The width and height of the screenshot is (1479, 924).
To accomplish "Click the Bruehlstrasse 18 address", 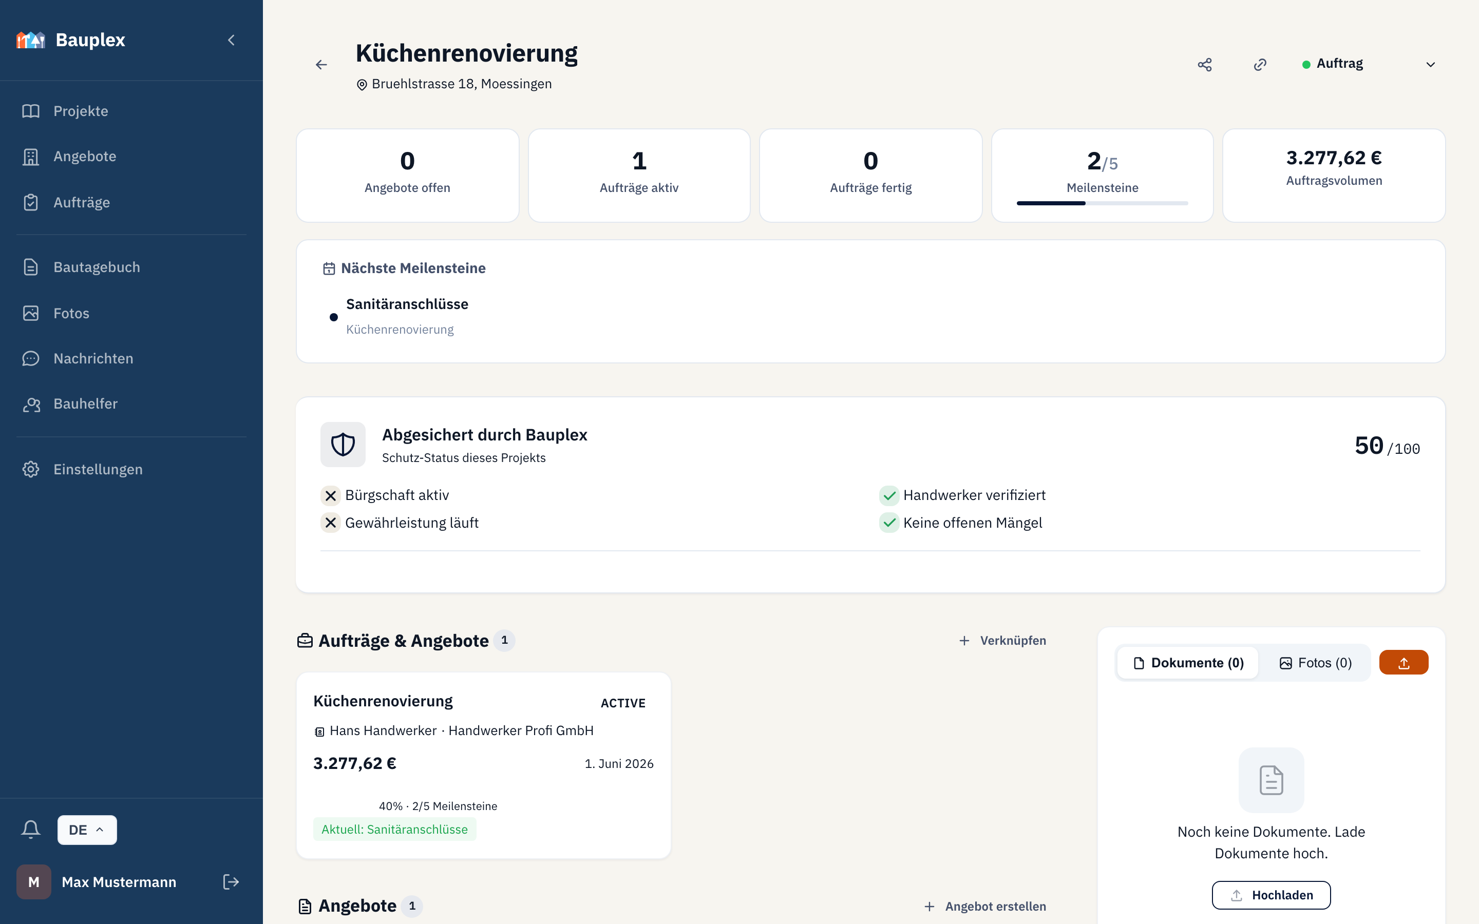I will (x=462, y=84).
